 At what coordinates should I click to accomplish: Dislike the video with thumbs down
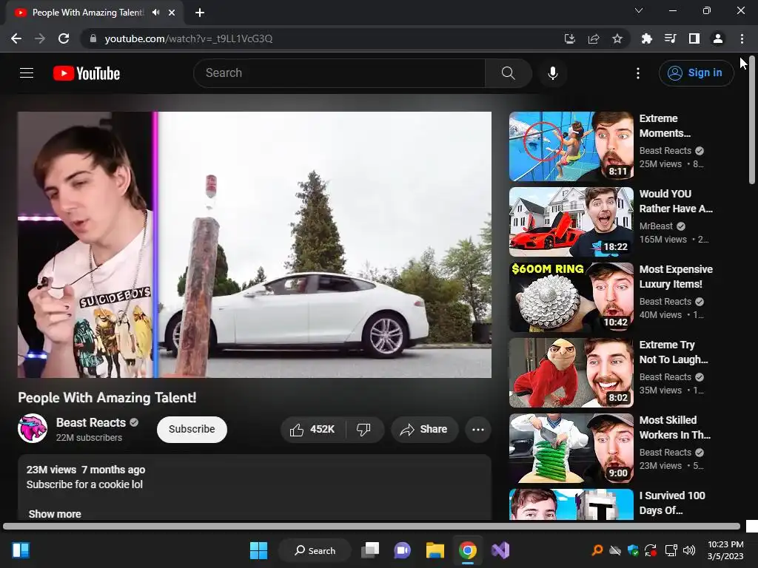364,430
